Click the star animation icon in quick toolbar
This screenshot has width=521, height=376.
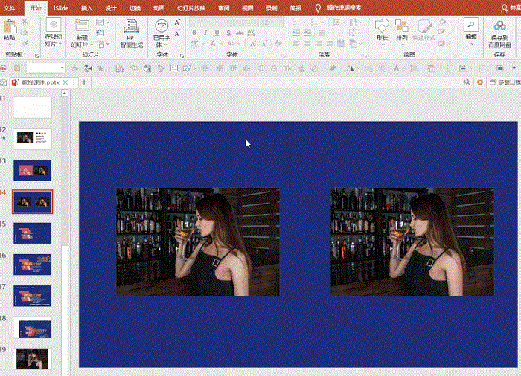pyautogui.click(x=100, y=68)
